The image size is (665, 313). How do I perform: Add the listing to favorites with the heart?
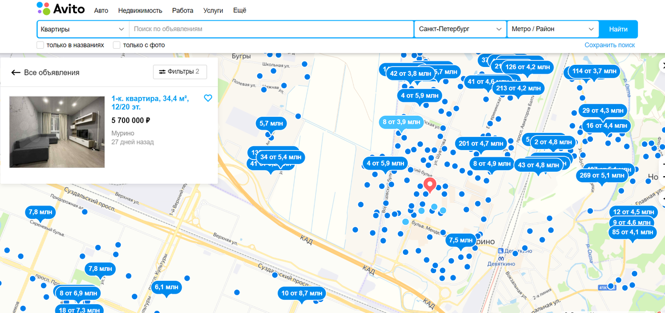208,98
